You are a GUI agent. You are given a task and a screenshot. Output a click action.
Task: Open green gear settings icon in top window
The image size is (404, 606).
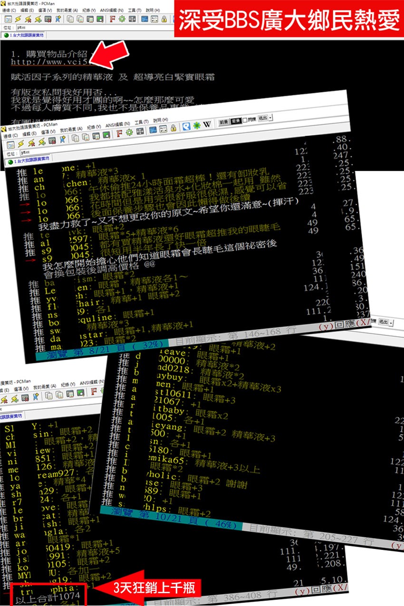[122, 19]
